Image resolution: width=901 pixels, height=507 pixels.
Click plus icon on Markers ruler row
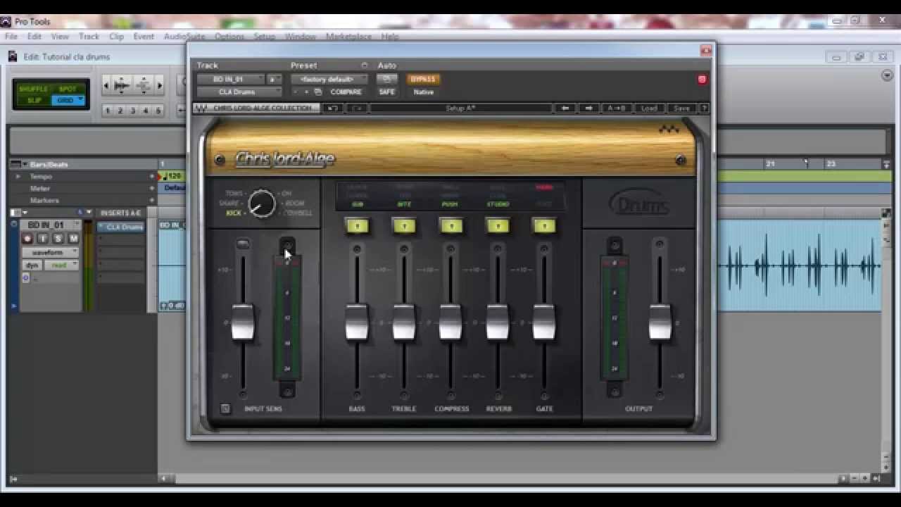[x=151, y=200]
